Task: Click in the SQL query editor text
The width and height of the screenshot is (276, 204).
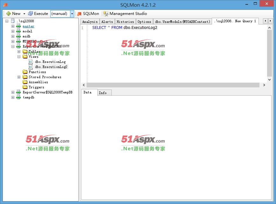Action: [124, 28]
